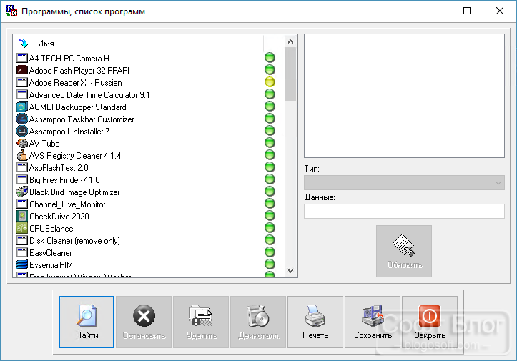
Task: Click the Обновить refresh button
Action: (404, 251)
